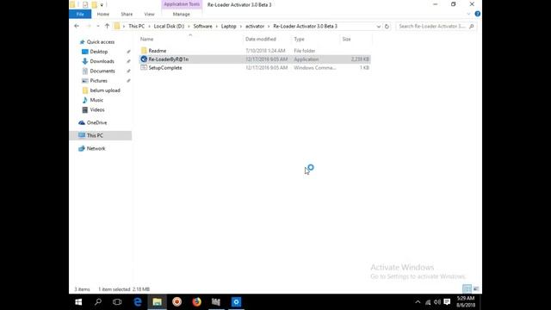Go up one folder level
This screenshot has width=551, height=310.
(107, 26)
